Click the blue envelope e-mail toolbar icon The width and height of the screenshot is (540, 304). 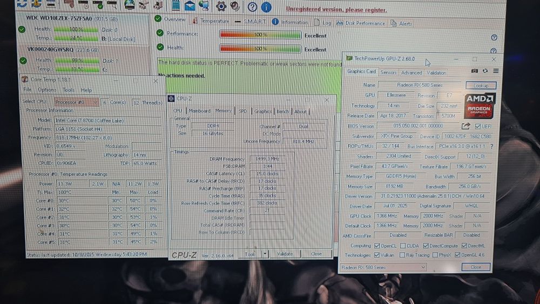(x=190, y=6)
